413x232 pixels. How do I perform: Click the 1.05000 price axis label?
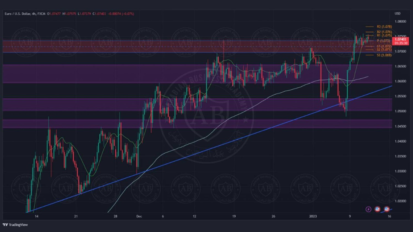(400, 111)
